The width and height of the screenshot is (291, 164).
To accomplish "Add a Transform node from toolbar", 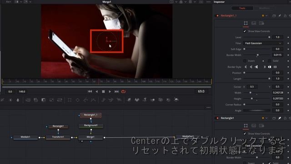I will [60, 100].
